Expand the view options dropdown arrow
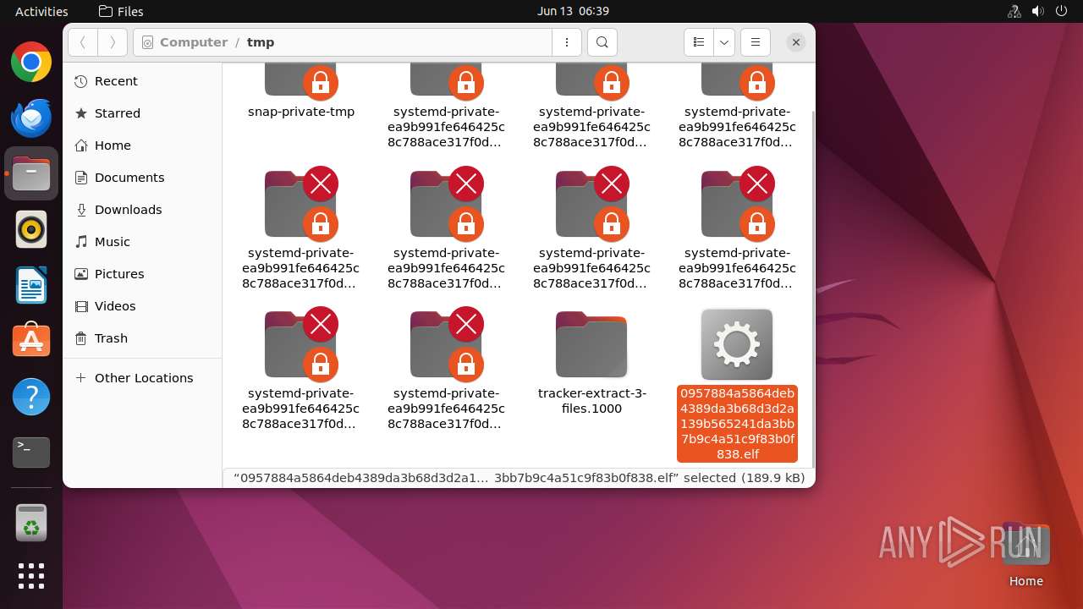 coord(723,42)
